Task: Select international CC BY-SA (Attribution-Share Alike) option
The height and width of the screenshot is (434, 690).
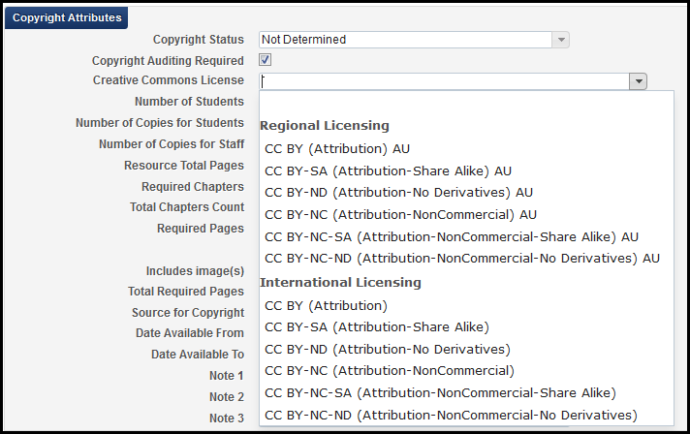Action: tap(466, 327)
